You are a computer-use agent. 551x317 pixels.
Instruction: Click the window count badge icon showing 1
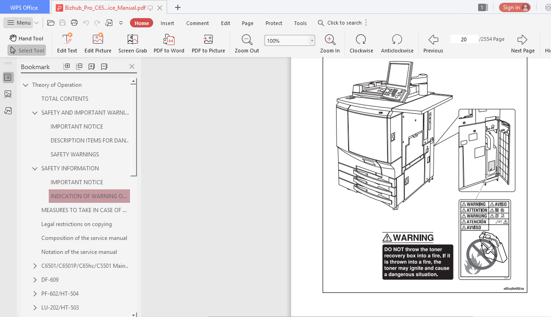click(483, 7)
